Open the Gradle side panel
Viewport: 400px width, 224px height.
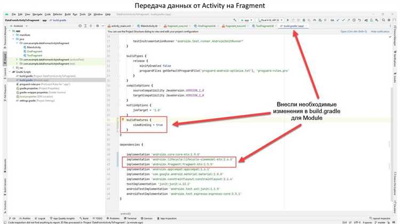pyautogui.click(x=395, y=78)
